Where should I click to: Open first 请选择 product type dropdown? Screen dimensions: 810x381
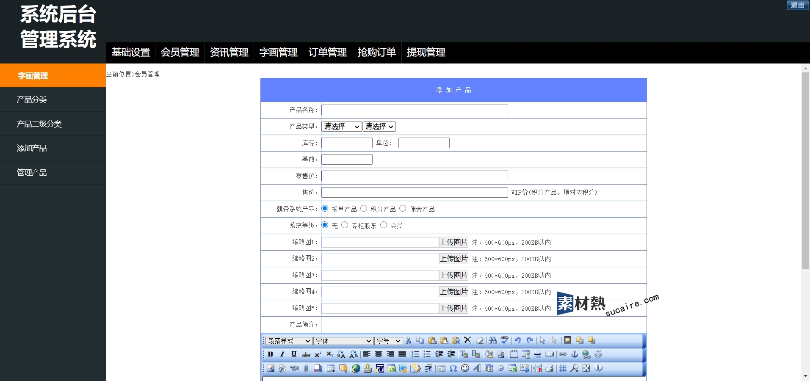(x=342, y=126)
